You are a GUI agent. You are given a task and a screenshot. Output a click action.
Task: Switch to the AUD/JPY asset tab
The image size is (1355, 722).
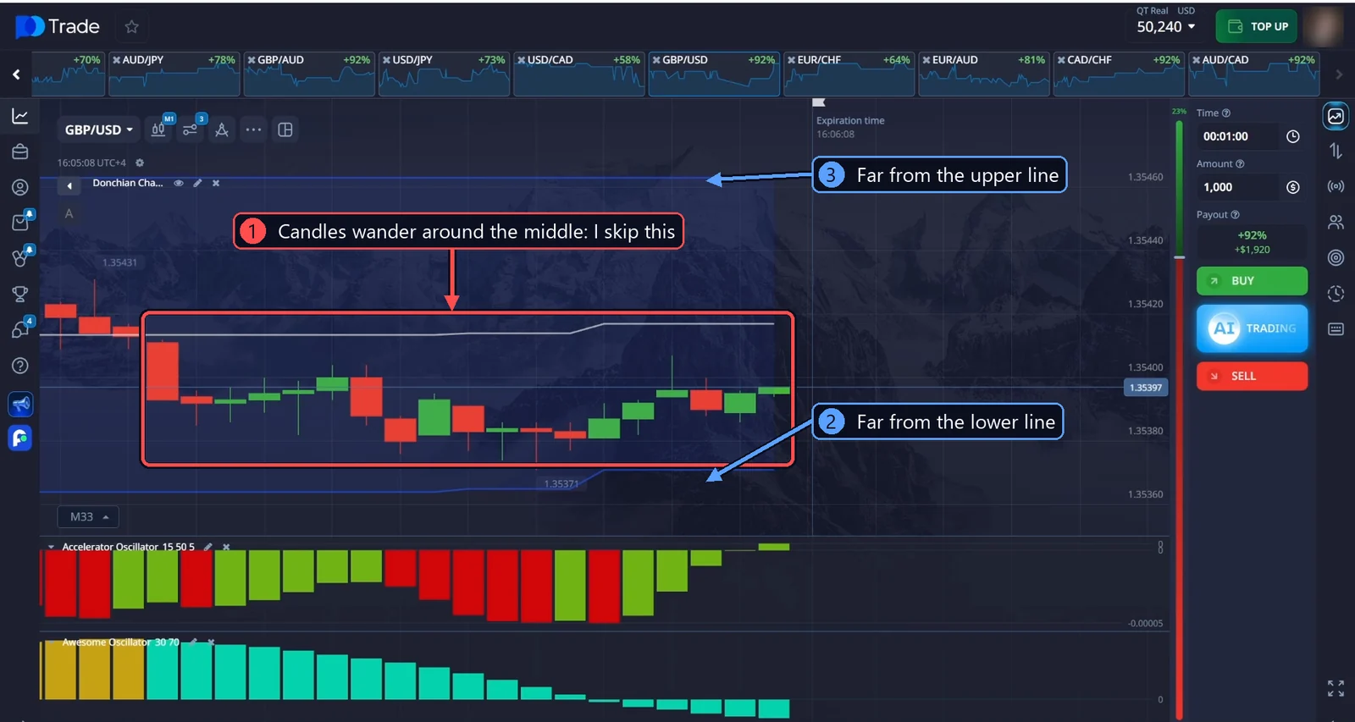point(174,74)
